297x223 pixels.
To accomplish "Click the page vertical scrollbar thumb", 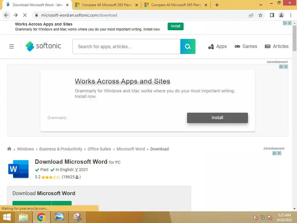I will click(x=295, y=38).
